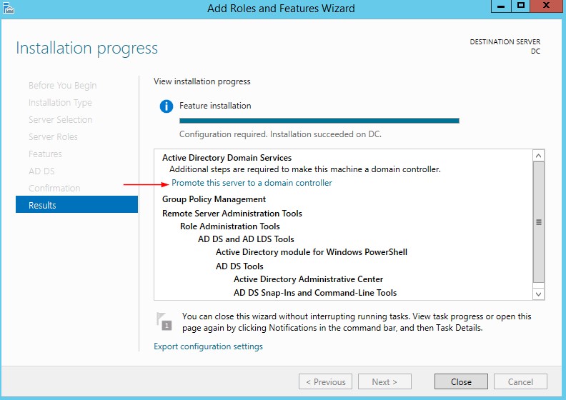
Task: Select Remote Server Administration Tools item
Action: 232,213
